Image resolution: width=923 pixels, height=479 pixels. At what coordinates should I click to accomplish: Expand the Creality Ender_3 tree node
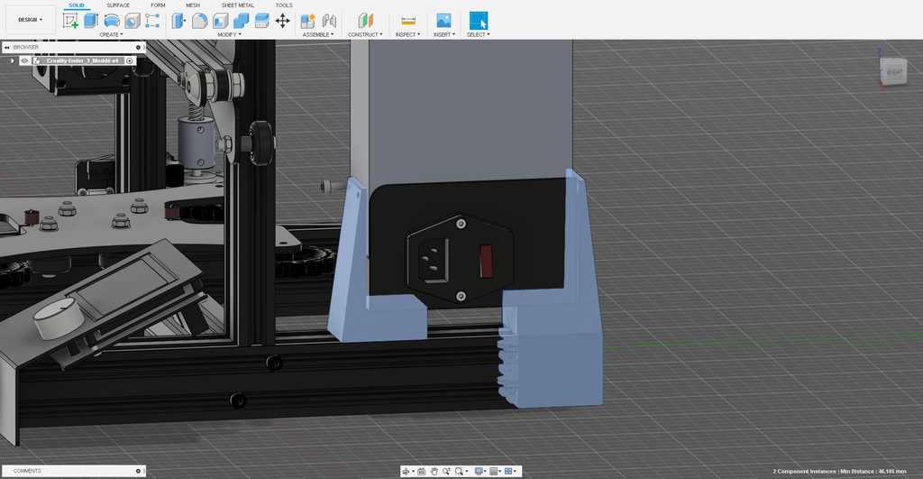point(13,60)
